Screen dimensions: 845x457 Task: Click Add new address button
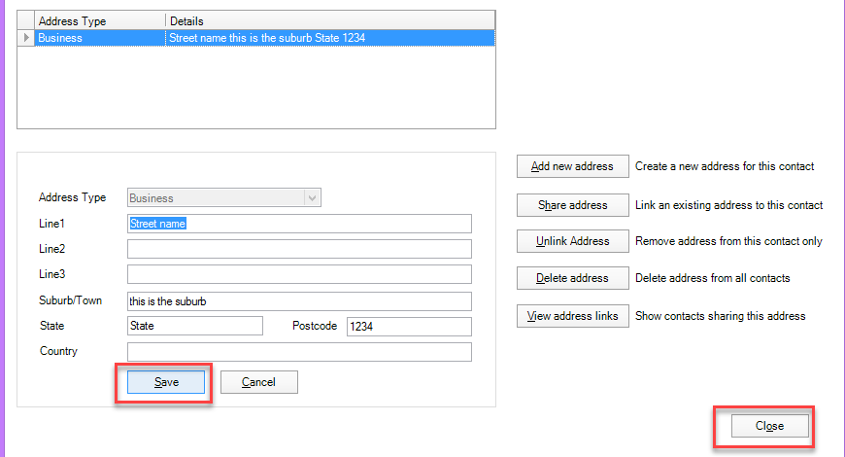(572, 166)
